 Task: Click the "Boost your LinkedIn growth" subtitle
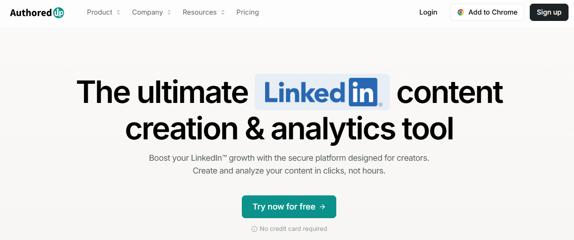click(289, 158)
